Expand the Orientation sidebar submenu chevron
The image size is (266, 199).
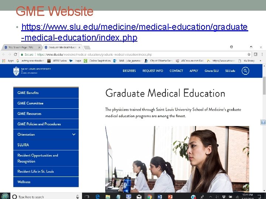(74, 135)
